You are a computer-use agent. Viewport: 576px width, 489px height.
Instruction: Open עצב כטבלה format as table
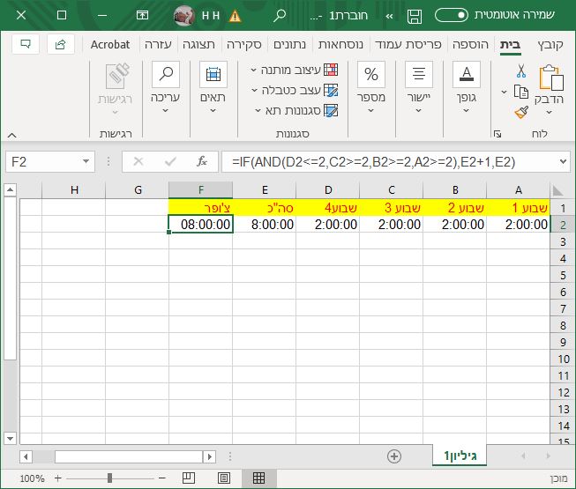[295, 90]
